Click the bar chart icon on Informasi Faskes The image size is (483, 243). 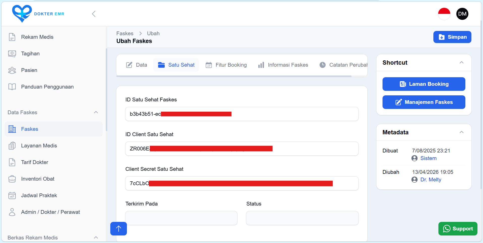(x=261, y=65)
